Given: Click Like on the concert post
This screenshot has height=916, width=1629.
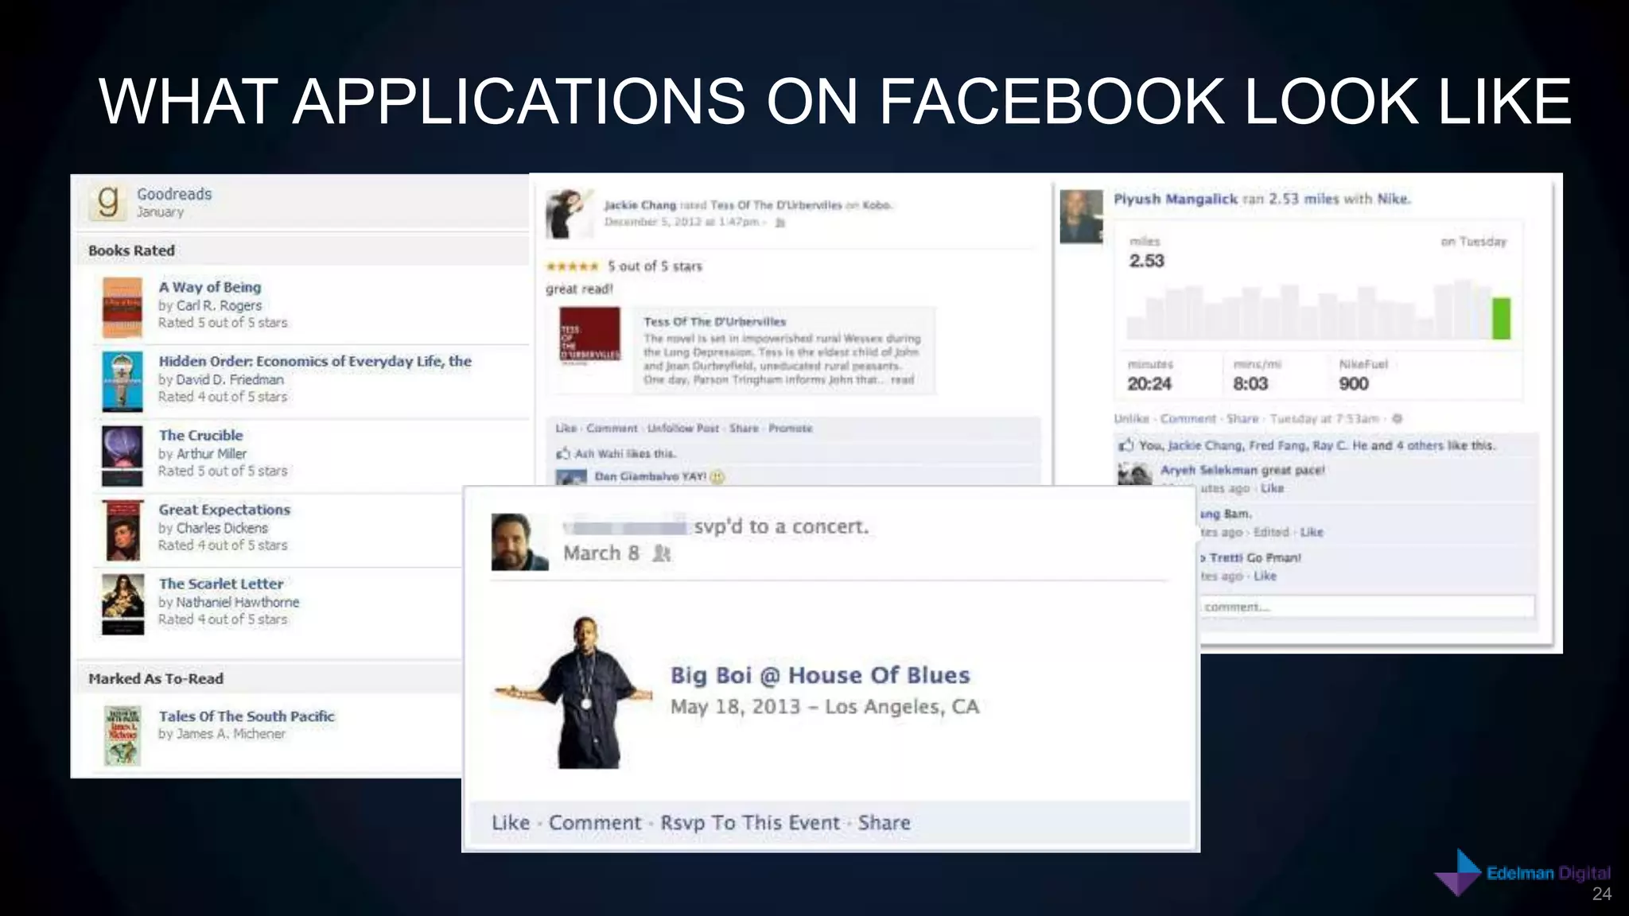Looking at the screenshot, I should [x=511, y=823].
